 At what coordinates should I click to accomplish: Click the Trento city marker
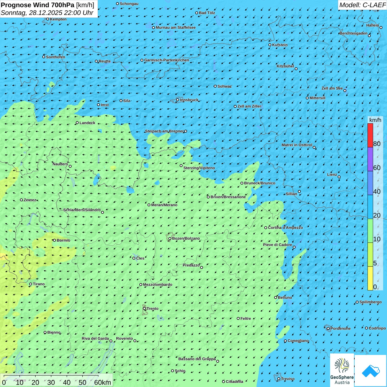(144, 308)
